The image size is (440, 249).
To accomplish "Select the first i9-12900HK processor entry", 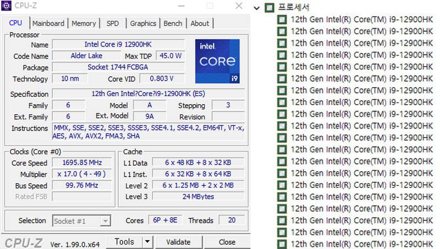I will click(362, 19).
